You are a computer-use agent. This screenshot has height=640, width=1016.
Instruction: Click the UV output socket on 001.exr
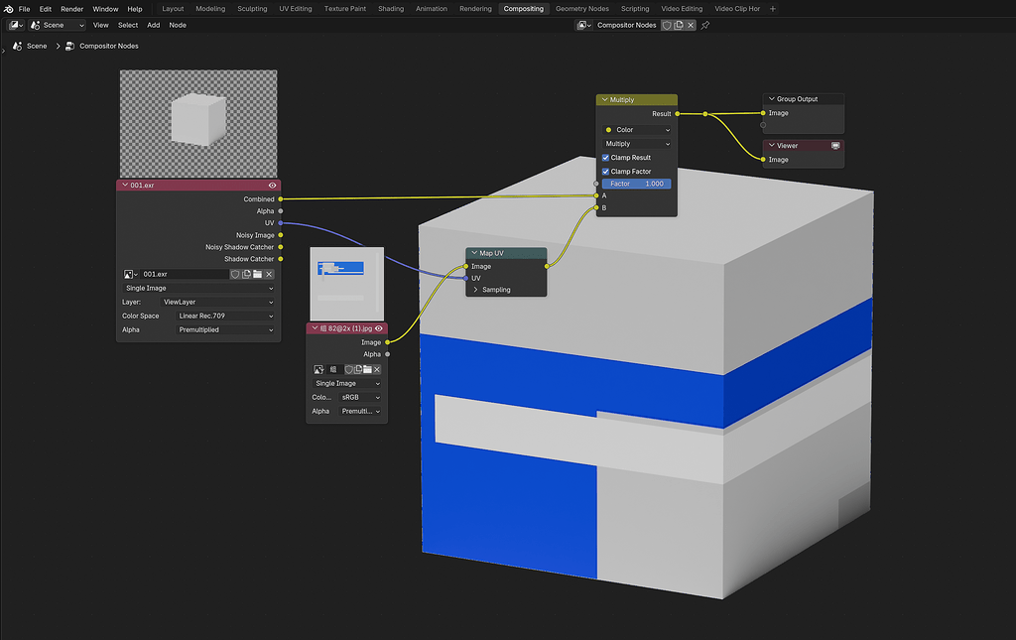click(x=281, y=223)
